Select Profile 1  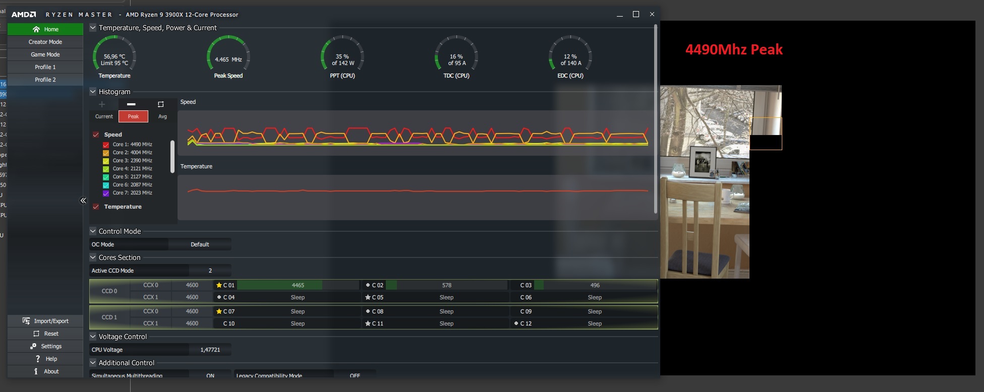tap(45, 67)
